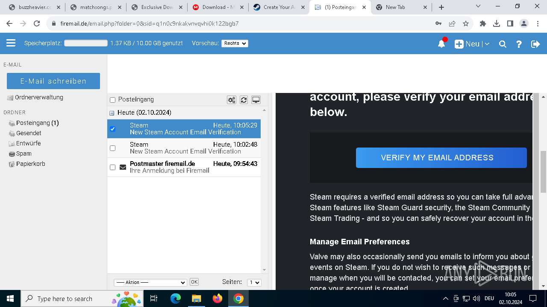Click the browser forward arrow
The height and width of the screenshot is (307, 547).
(23, 23)
